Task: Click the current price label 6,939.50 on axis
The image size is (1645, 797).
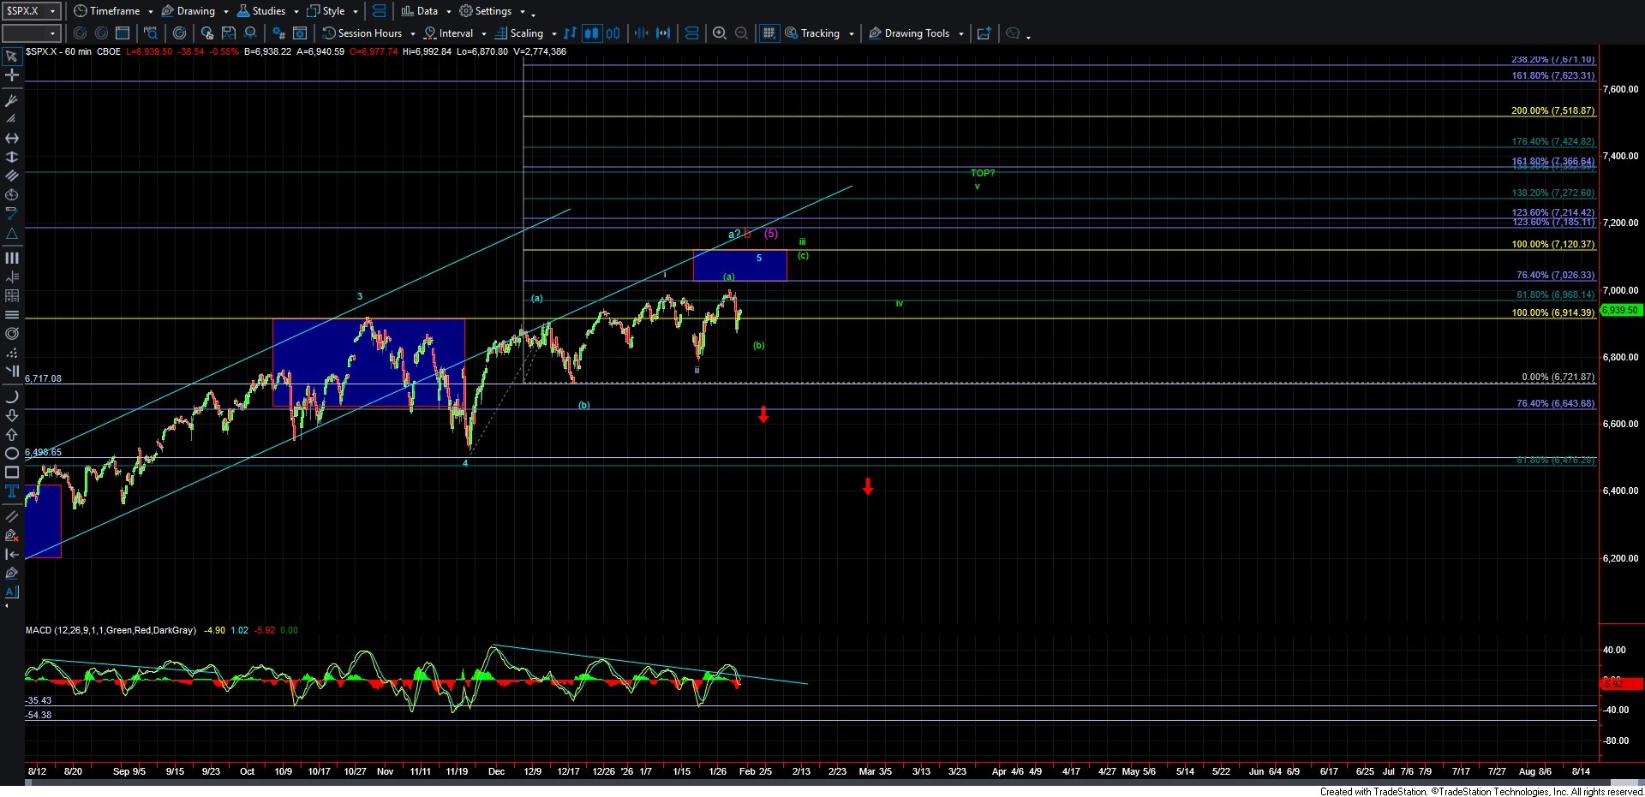Action: point(1621,310)
